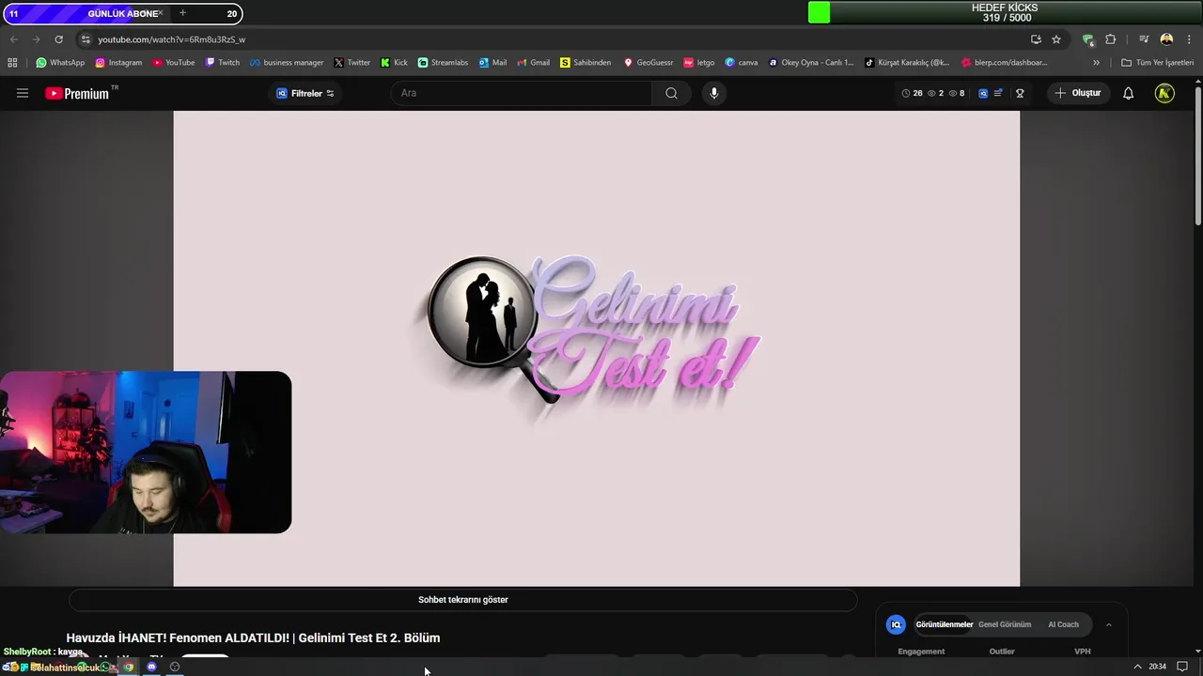This screenshot has width=1203, height=676.
Task: Open the blerp.com dashboard bookmark
Action: coord(1004,63)
